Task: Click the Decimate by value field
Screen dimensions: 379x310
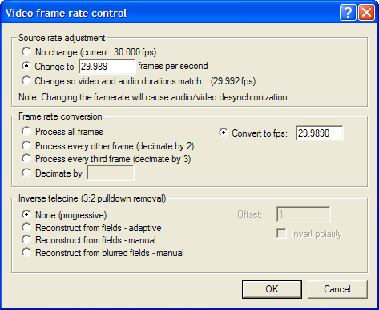Action: pos(111,173)
